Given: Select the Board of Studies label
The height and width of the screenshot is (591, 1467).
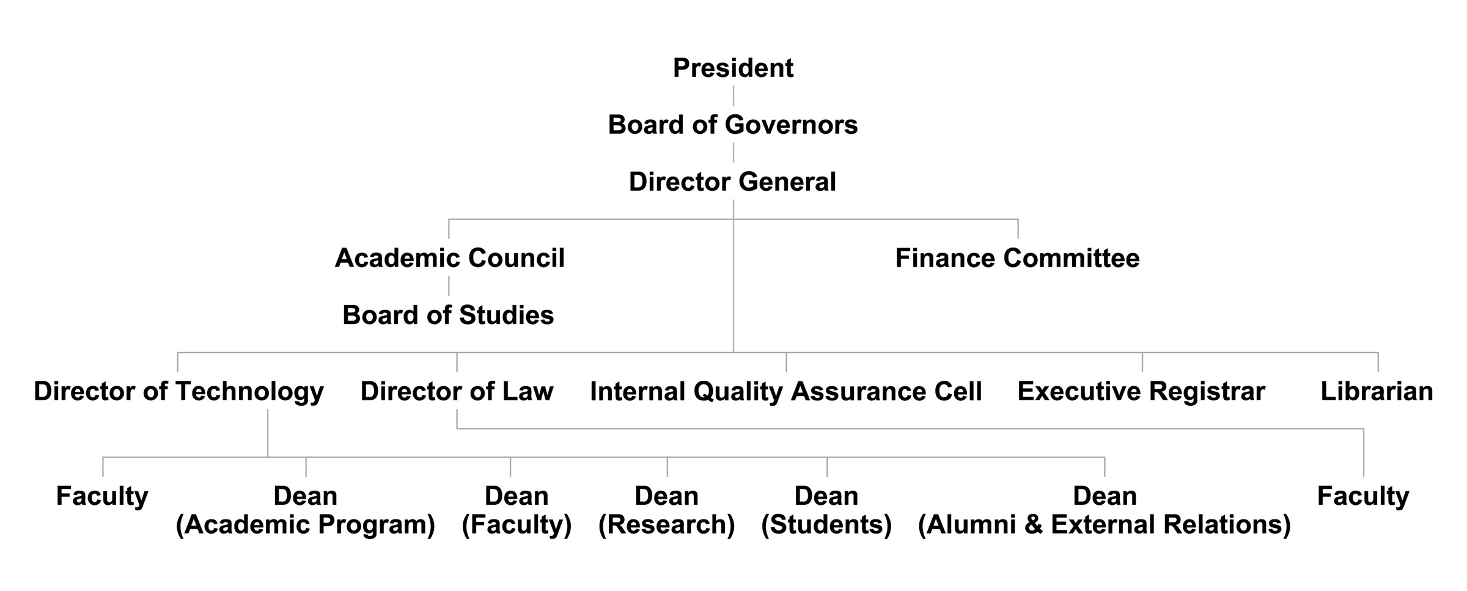Looking at the screenshot, I should (x=448, y=315).
